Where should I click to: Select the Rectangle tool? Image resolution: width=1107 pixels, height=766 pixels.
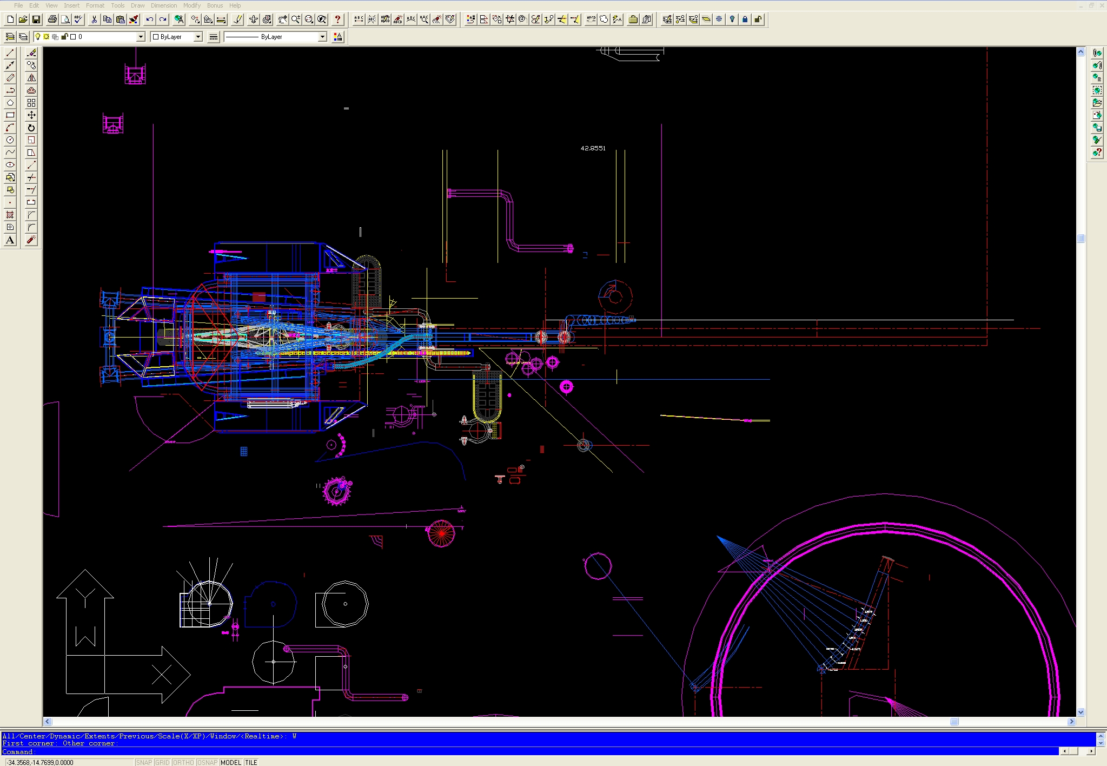10,115
